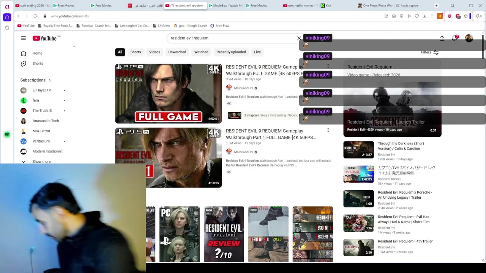The height and width of the screenshot is (273, 486).
Task: Switch to the One Piece: Pirate War tab
Action: click(375, 6)
